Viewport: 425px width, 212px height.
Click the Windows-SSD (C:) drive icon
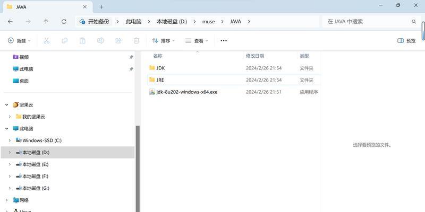pos(19,140)
